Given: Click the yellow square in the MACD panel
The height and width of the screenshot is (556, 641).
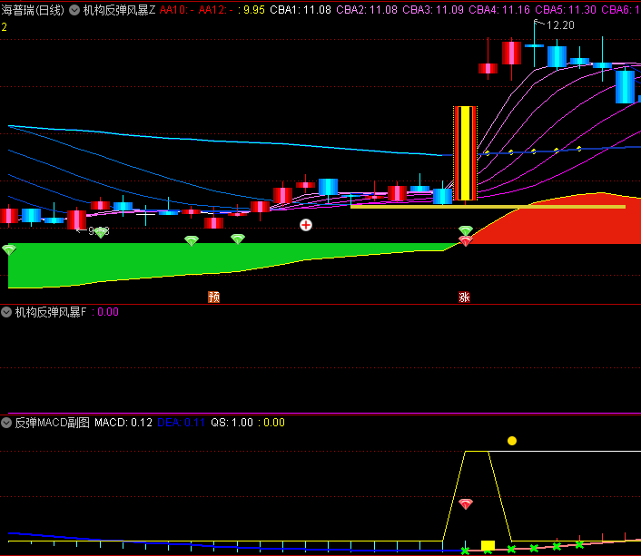Looking at the screenshot, I should pos(488,546).
